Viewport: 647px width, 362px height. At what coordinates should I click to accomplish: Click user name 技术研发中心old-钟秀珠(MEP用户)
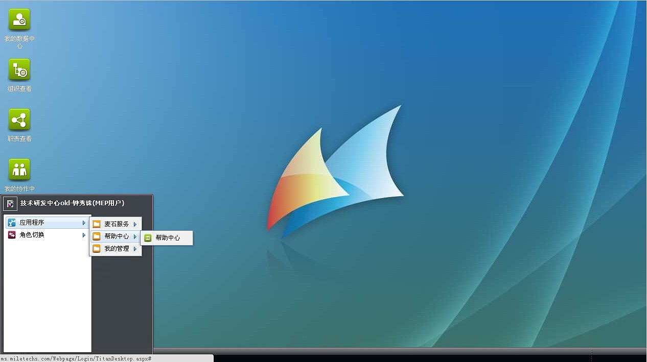72,203
